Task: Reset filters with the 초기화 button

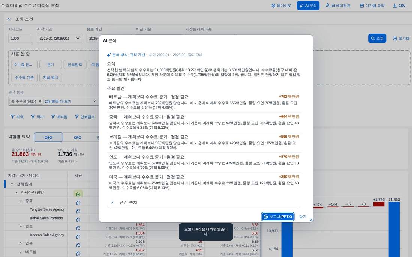Action: (401, 38)
